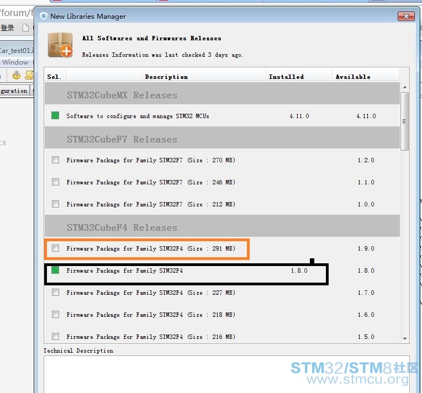
Task: Click the page icon in browser bookmarks bar
Action: click(x=25, y=28)
